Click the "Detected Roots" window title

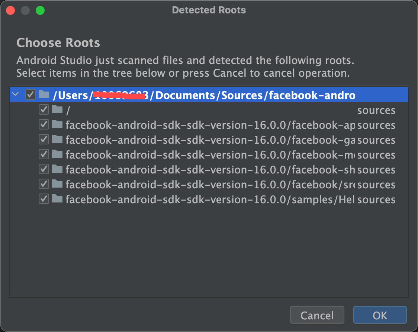pos(209,10)
